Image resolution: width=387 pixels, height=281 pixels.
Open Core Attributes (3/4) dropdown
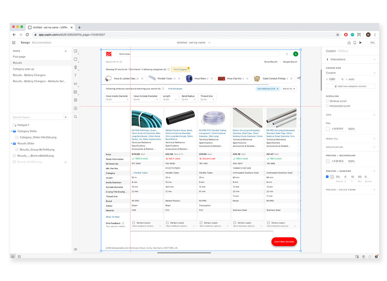(x=268, y=89)
